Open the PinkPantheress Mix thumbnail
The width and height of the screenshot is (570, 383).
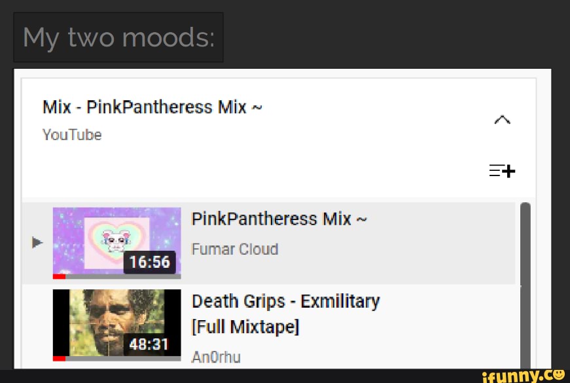coord(116,243)
